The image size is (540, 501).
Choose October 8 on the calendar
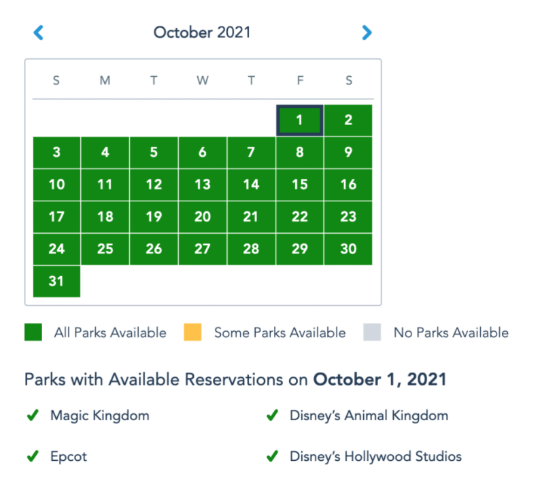click(299, 153)
